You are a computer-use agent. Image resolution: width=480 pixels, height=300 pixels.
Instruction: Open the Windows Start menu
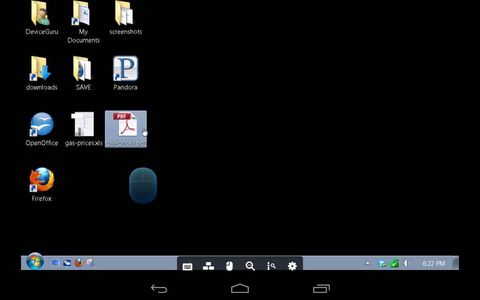pos(35,262)
